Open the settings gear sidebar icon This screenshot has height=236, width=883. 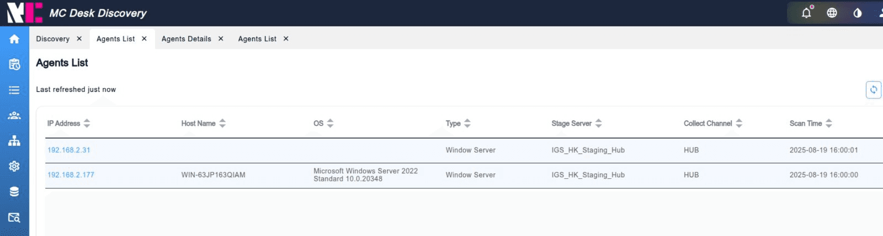pos(14,166)
